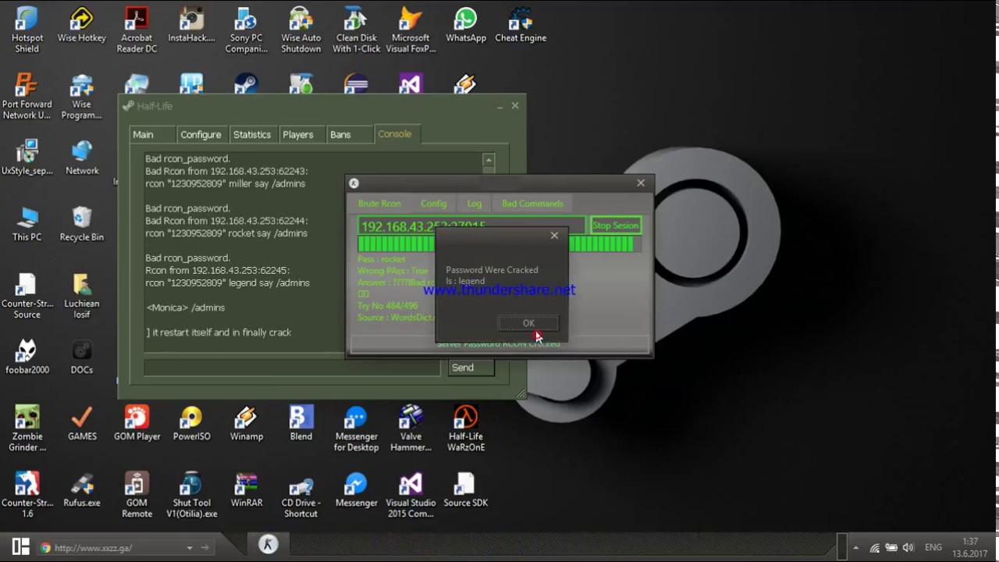Viewport: 999px width, 562px height.
Task: Open the Network desktop icon
Action: tap(82, 158)
